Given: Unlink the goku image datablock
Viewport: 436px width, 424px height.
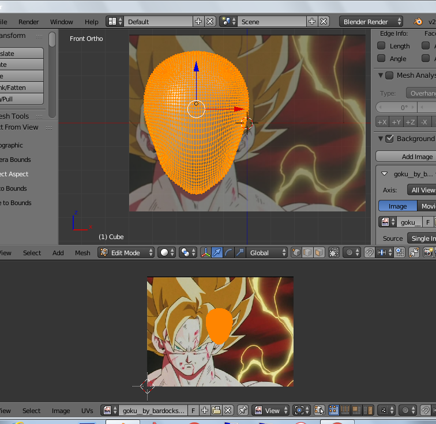Looking at the screenshot, I should (x=228, y=410).
